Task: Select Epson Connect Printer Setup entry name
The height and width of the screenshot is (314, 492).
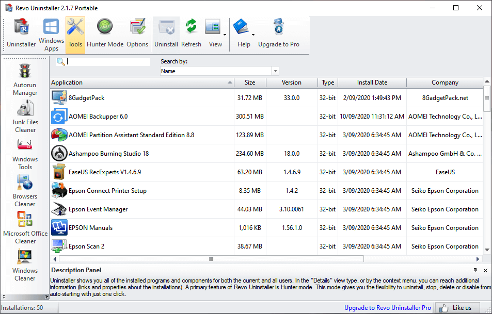Action: [x=107, y=191]
